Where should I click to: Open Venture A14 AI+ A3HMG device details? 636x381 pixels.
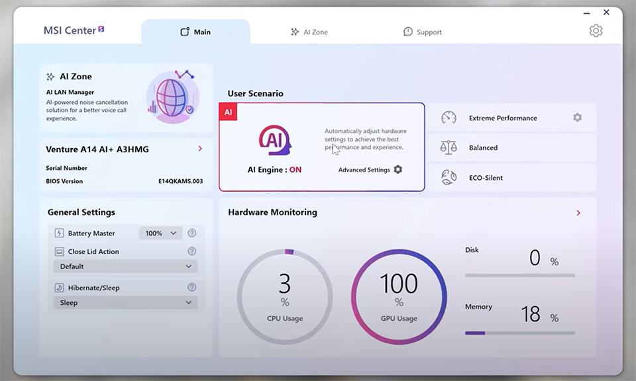199,149
